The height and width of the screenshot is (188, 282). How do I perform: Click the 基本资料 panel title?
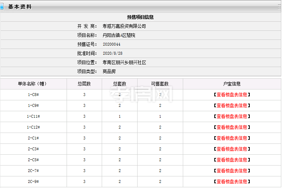(x=20, y=7)
